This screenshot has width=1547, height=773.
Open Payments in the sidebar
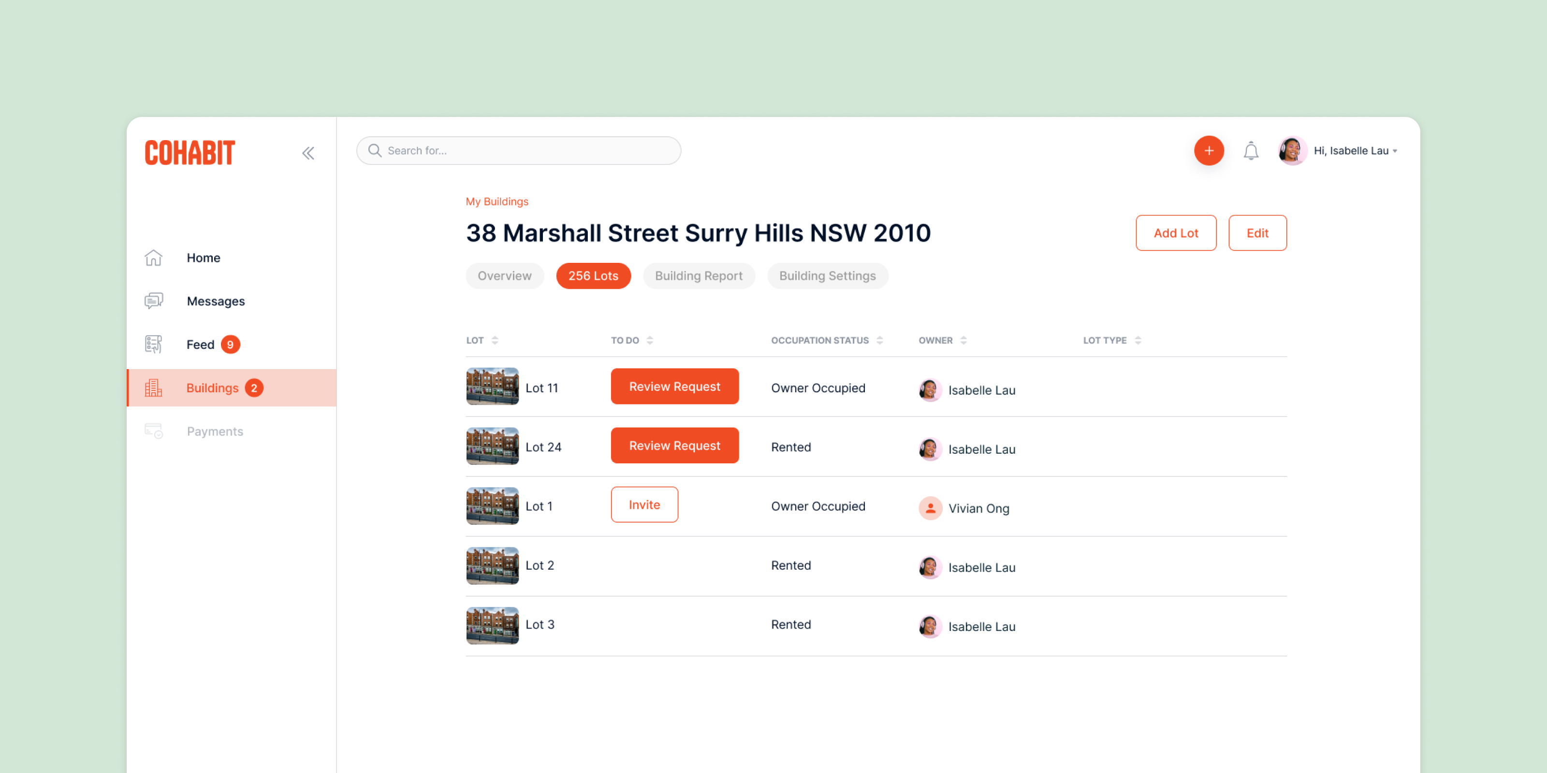point(214,431)
